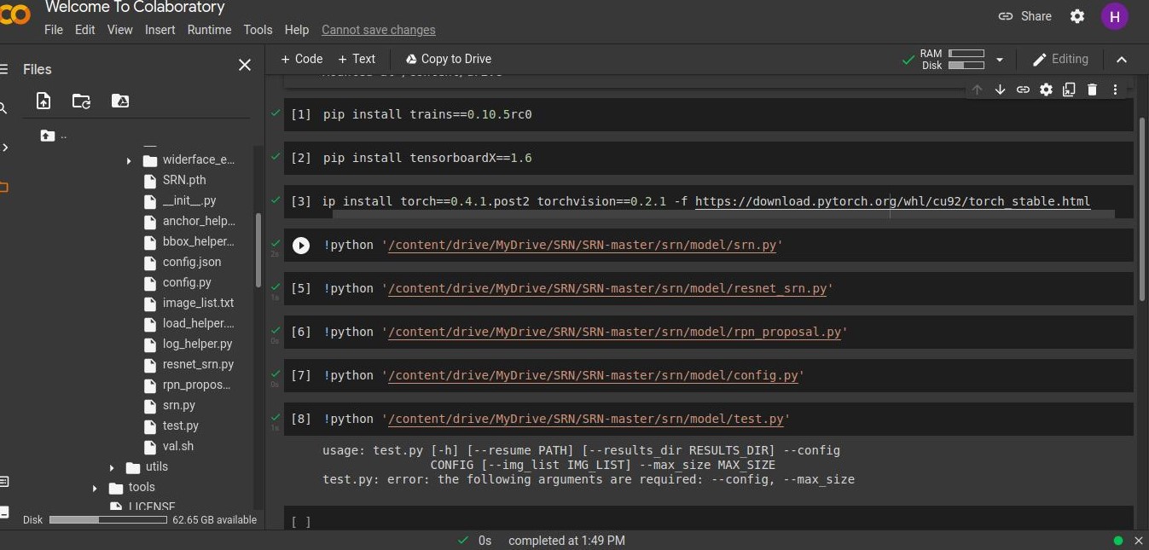1149x550 pixels.
Task: Click the Files panel disk space bar
Action: coord(108,519)
